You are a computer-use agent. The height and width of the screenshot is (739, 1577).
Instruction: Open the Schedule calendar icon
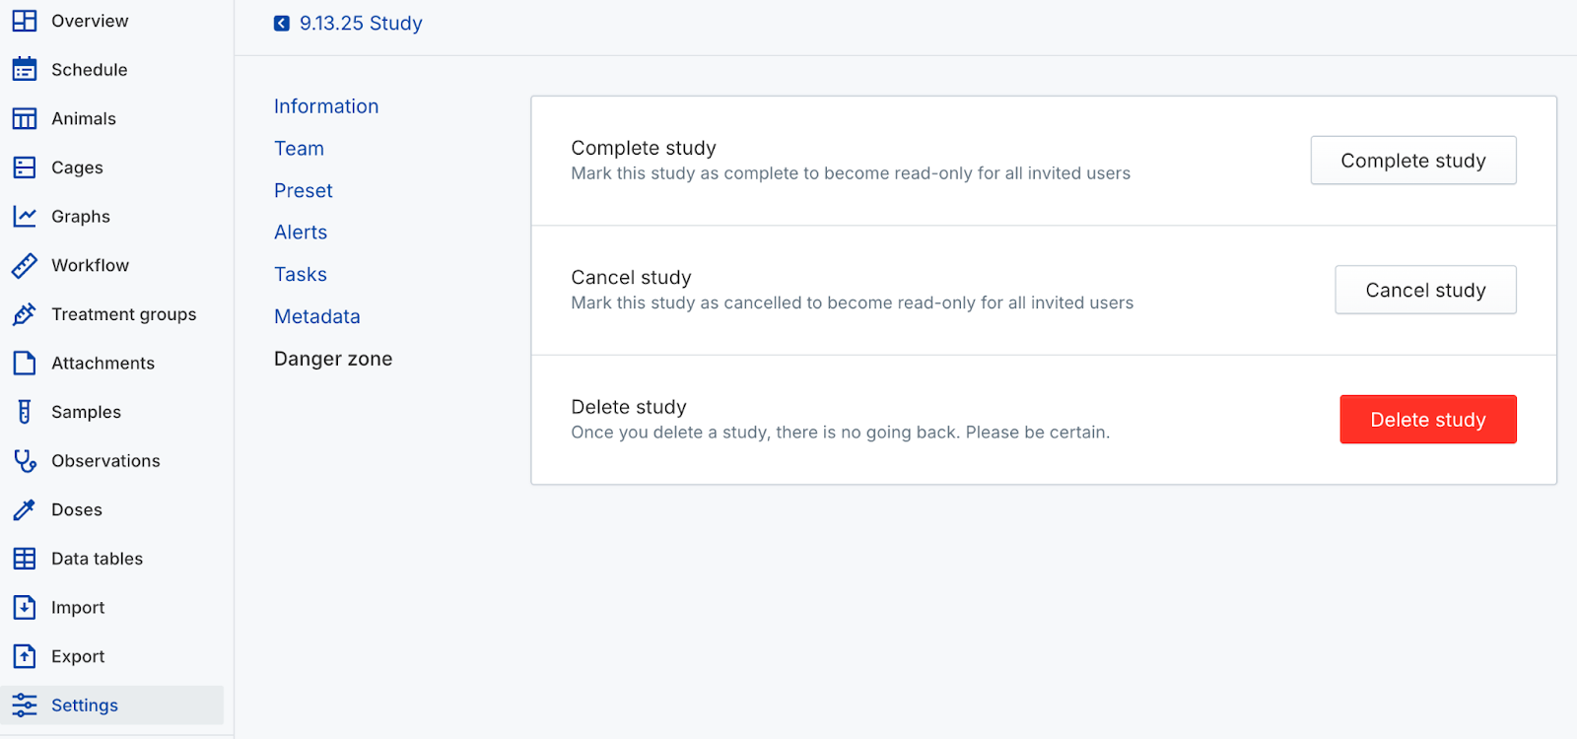click(x=25, y=69)
